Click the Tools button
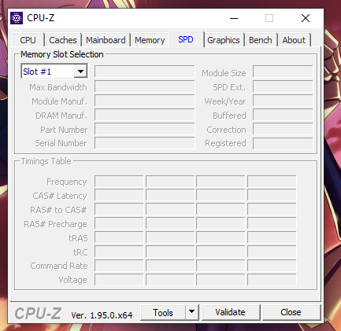 pos(163,312)
